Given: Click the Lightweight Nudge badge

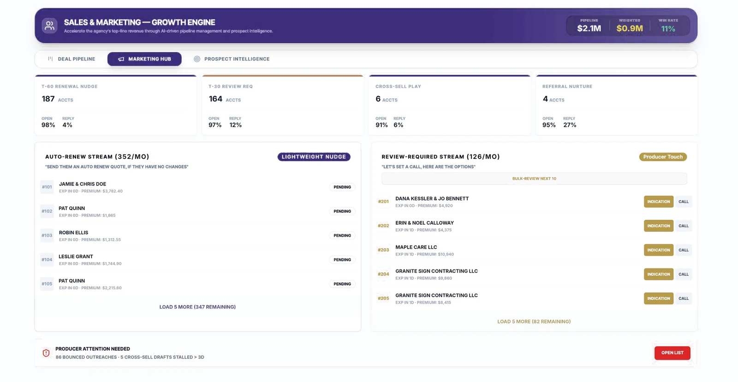Looking at the screenshot, I should (x=314, y=157).
